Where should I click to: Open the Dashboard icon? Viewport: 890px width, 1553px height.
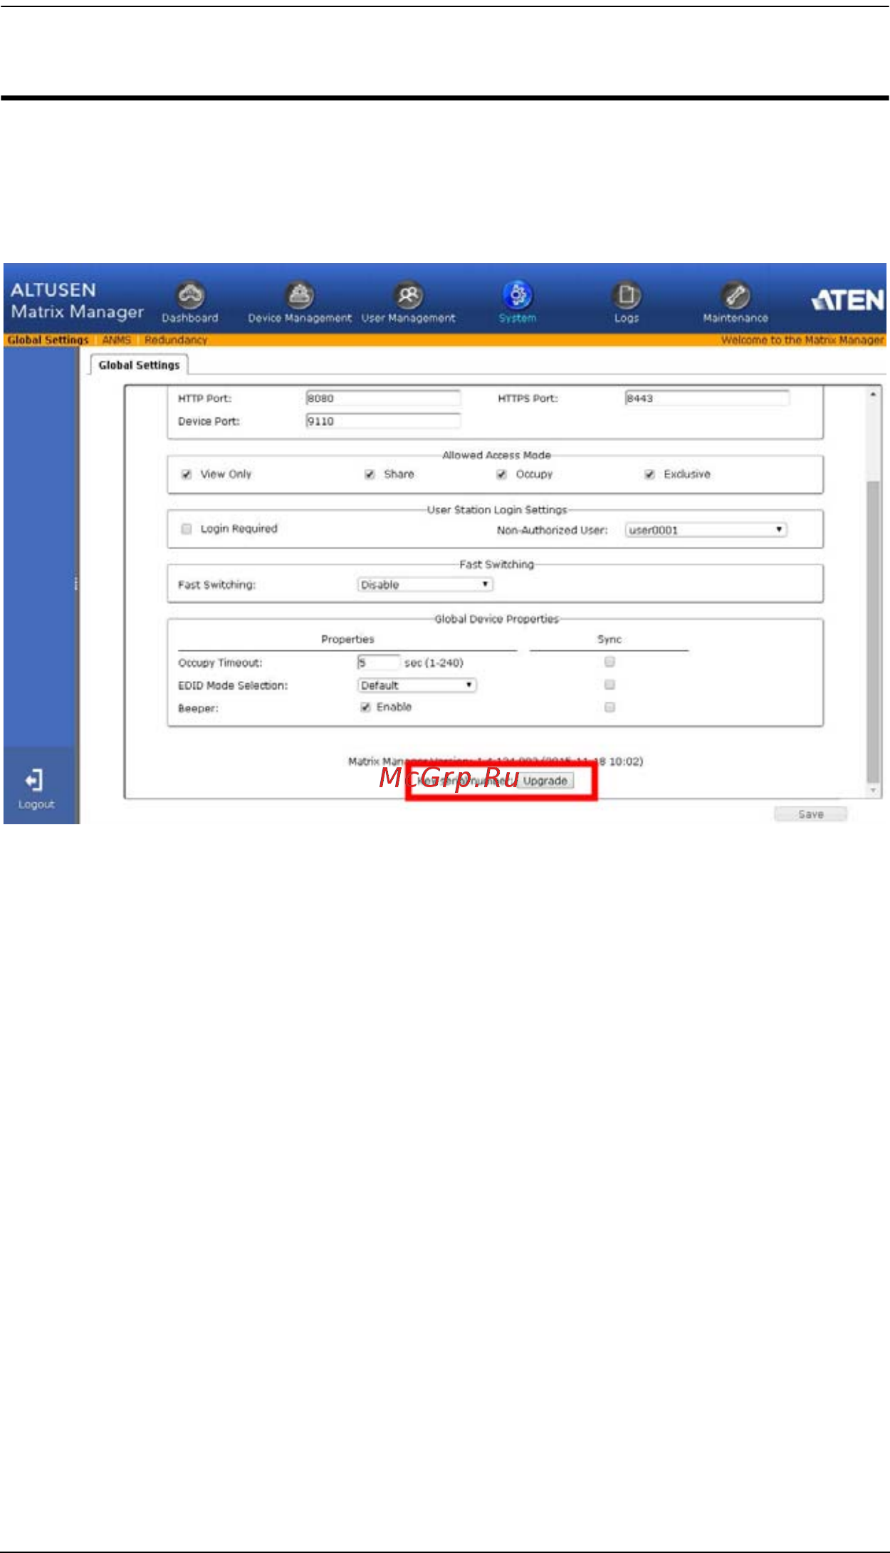(191, 295)
